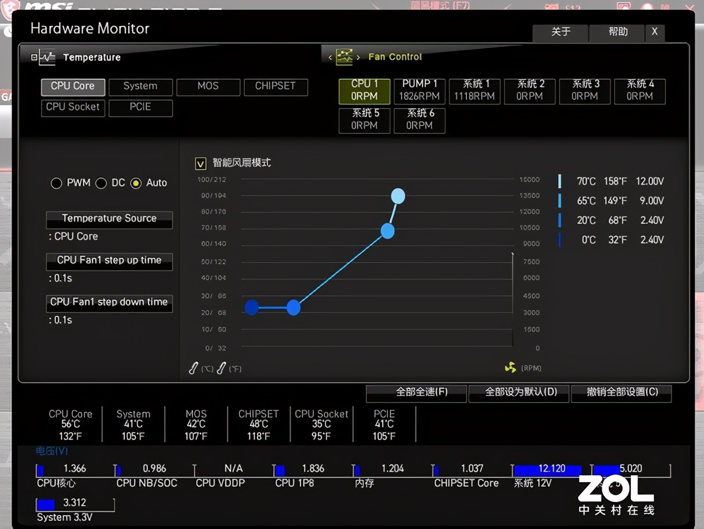Screen dimensions: 704x529
Task: Select the 系统 2 fan
Action: click(530, 91)
